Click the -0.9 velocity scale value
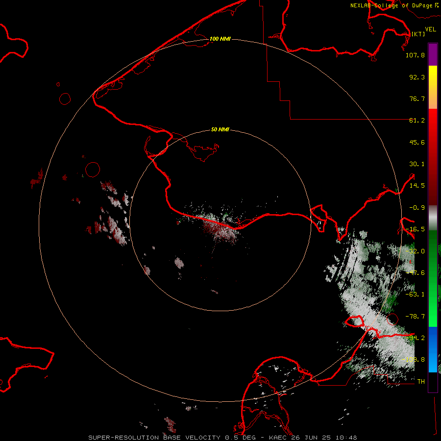The image size is (441, 441). (417, 208)
